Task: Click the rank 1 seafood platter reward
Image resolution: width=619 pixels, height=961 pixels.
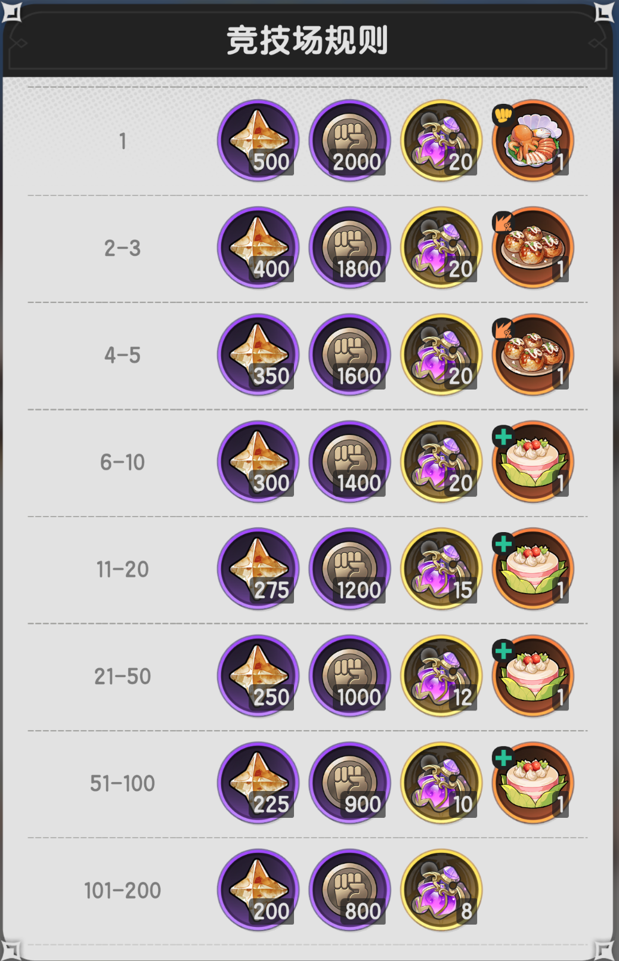Action: pyautogui.click(x=533, y=141)
